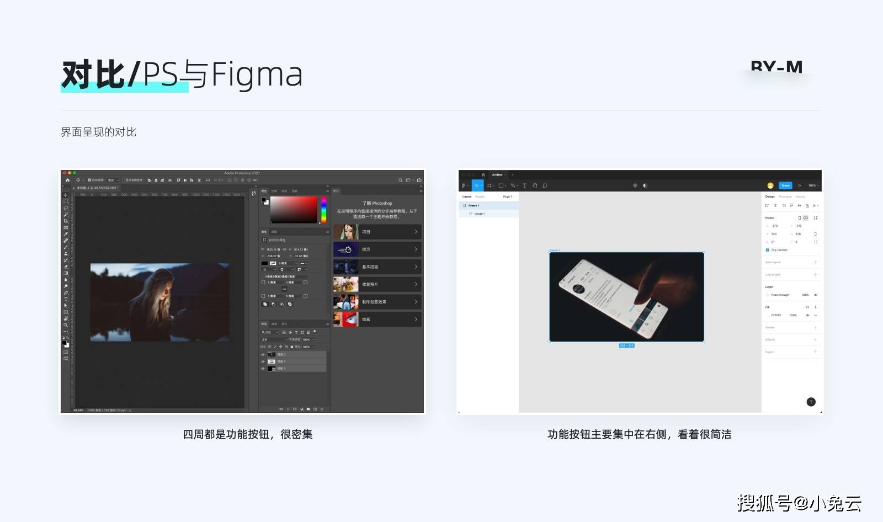Image resolution: width=883 pixels, height=522 pixels.
Task: Add Layout grid with plus in Figma
Action: point(815,274)
